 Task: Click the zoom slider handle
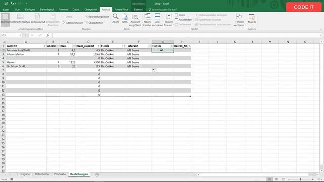[x=301, y=179]
